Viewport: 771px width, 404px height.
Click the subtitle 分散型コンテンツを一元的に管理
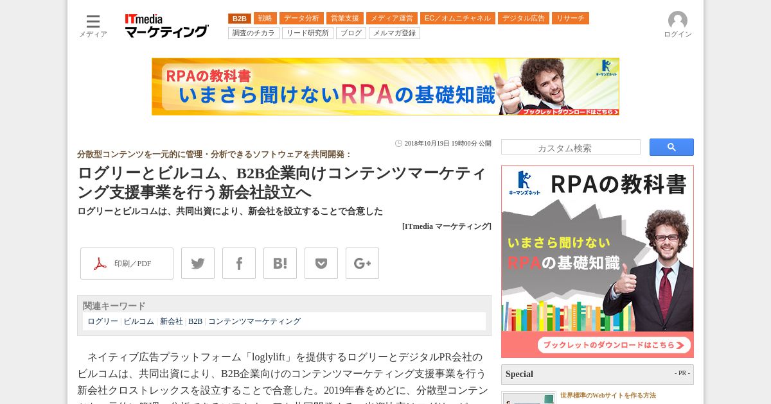pyautogui.click(x=215, y=155)
